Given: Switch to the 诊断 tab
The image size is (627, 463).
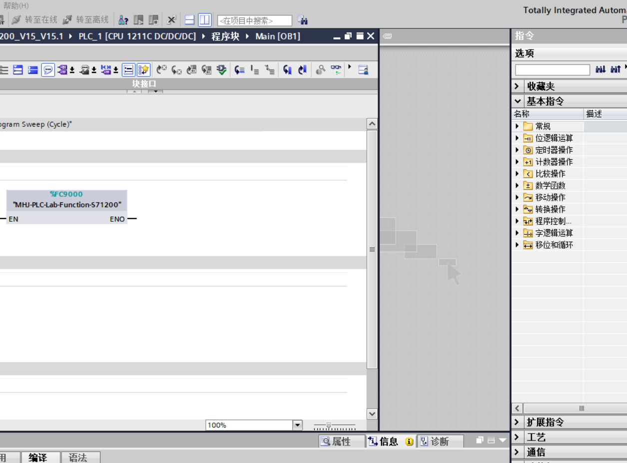Looking at the screenshot, I should [434, 442].
